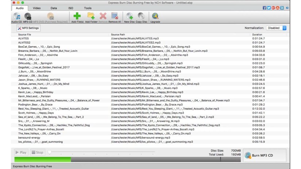Select Kevin_Lax_-_Happy_Birthday row

tap(150, 92)
